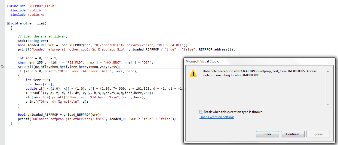Click the printf 'Other d: %g mol/L' line
338x145 pixels.
tap(57, 102)
